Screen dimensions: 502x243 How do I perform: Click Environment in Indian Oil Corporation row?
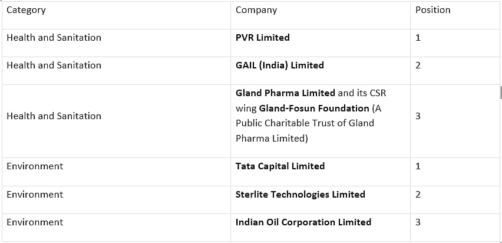click(35, 222)
